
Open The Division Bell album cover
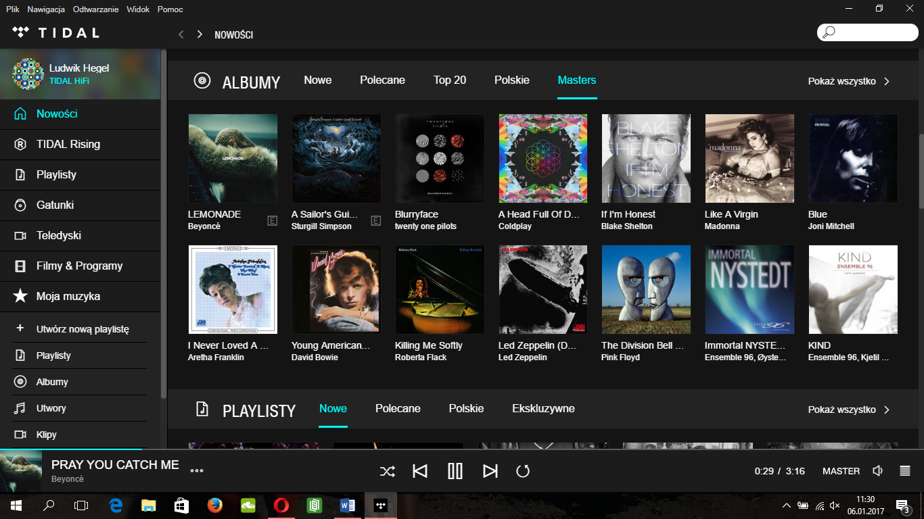pyautogui.click(x=646, y=289)
